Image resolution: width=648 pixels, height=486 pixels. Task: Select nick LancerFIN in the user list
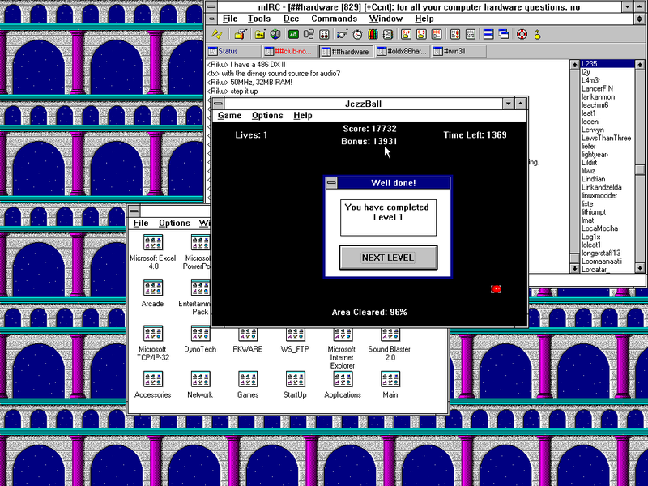tap(597, 88)
